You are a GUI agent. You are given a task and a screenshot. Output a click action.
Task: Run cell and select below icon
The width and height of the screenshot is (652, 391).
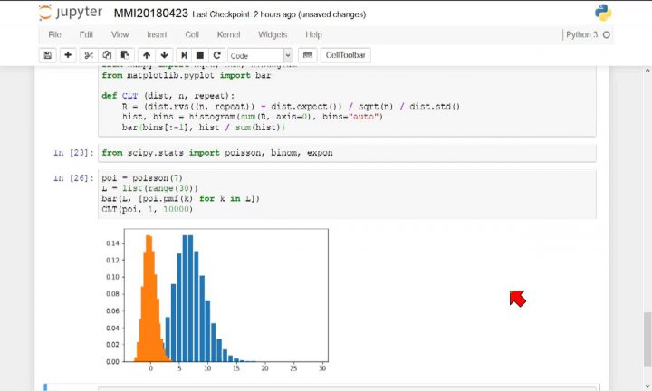pos(184,55)
